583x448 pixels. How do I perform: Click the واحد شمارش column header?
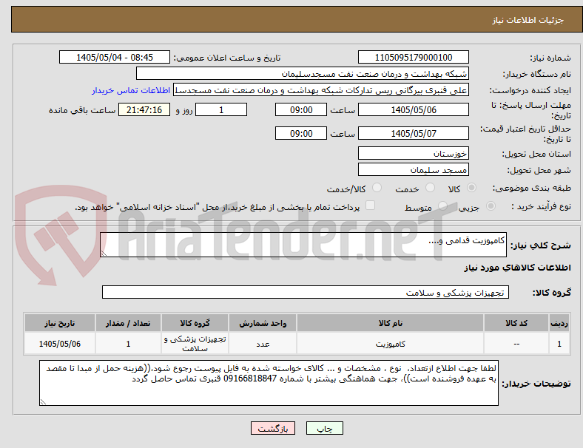(263, 323)
